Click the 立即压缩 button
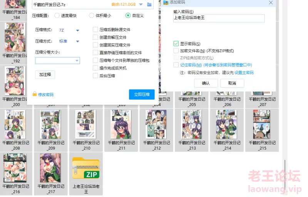 click(142, 94)
